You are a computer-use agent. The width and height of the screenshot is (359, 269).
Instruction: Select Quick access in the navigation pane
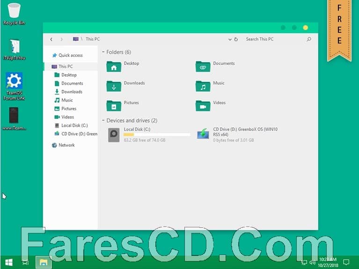coord(70,55)
